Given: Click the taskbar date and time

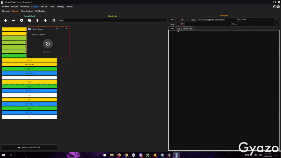Looking at the screenshot, I should coord(268,155).
